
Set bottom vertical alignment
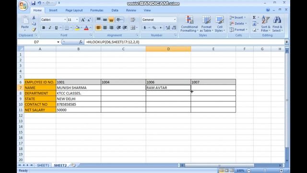(x=111, y=19)
